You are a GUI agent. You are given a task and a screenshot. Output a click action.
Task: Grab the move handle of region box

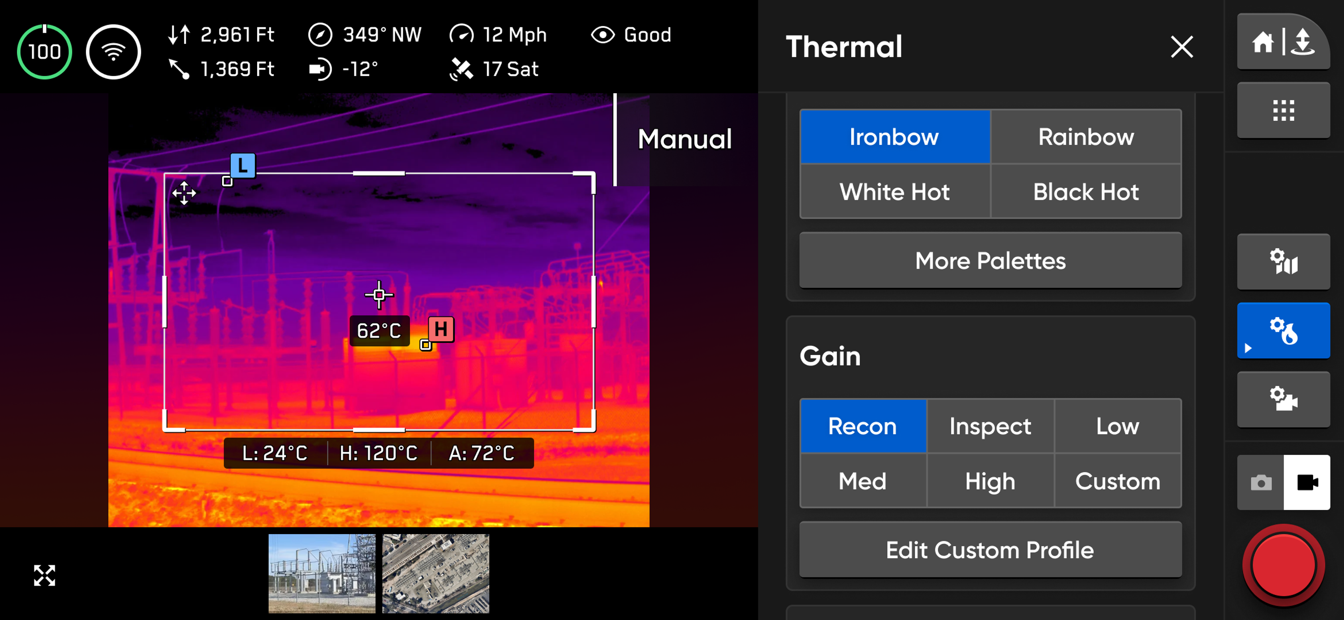point(184,193)
